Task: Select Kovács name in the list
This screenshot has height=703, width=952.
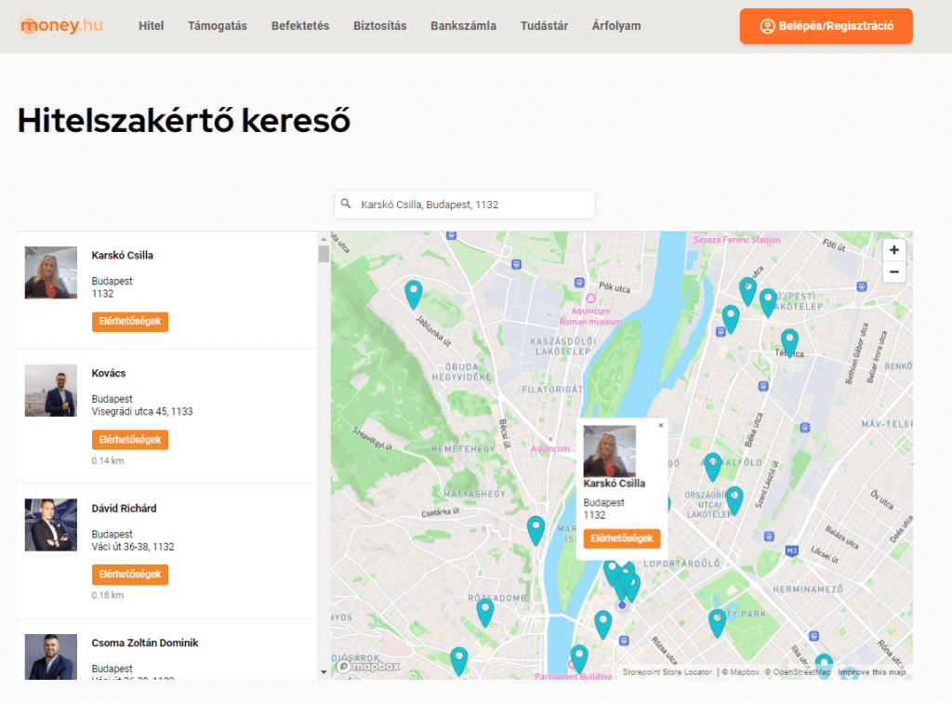Action: 109,374
